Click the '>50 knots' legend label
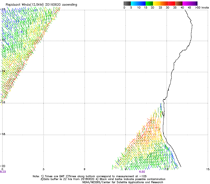Screen dimensions: 210x184 202,8
